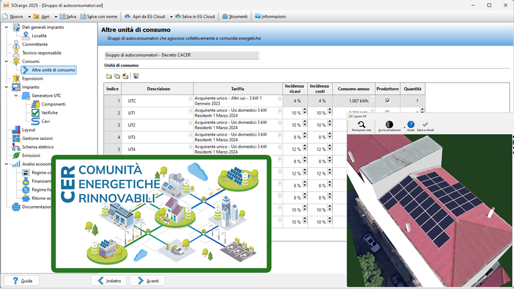Viewport: 514px width, 289px height.
Task: Select Schema elettrico in the tree
Action: (x=37, y=147)
